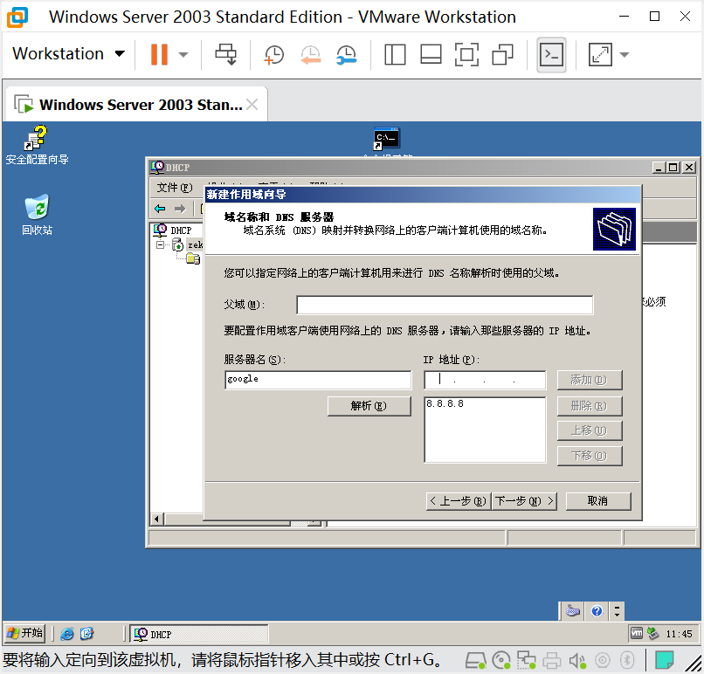Select the folder under the server node

193,259
